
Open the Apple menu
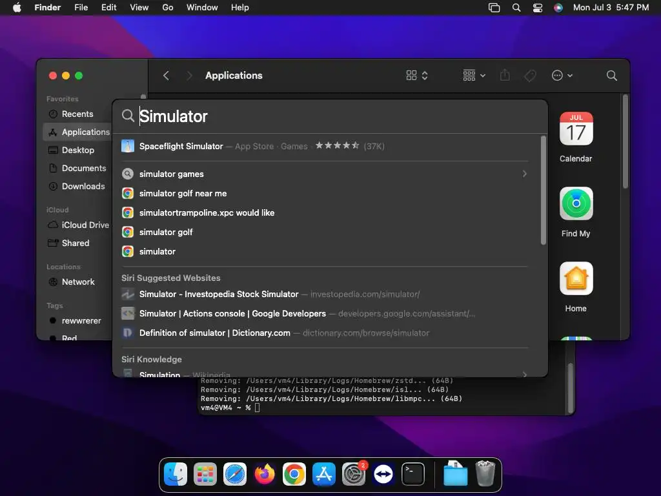point(17,8)
